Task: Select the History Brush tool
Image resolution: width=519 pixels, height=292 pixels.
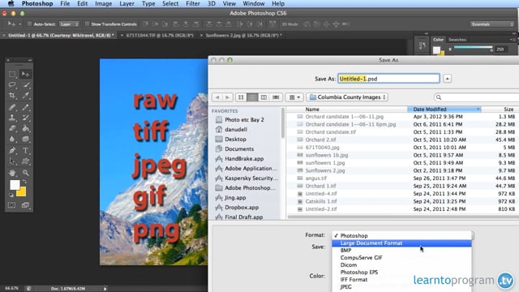Action: [x=25, y=118]
